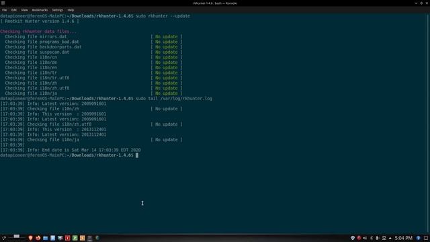This screenshot has height=242, width=430.
Task: Click 'Checking rkhunter data files...' heading
Action: [38, 32]
